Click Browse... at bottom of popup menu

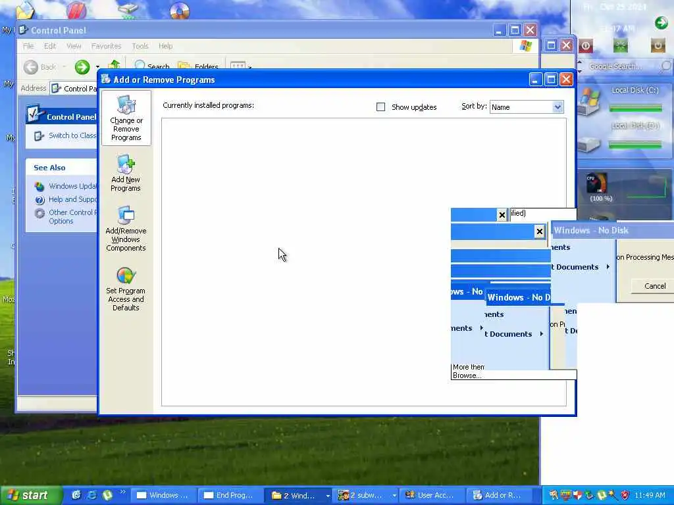pos(467,375)
